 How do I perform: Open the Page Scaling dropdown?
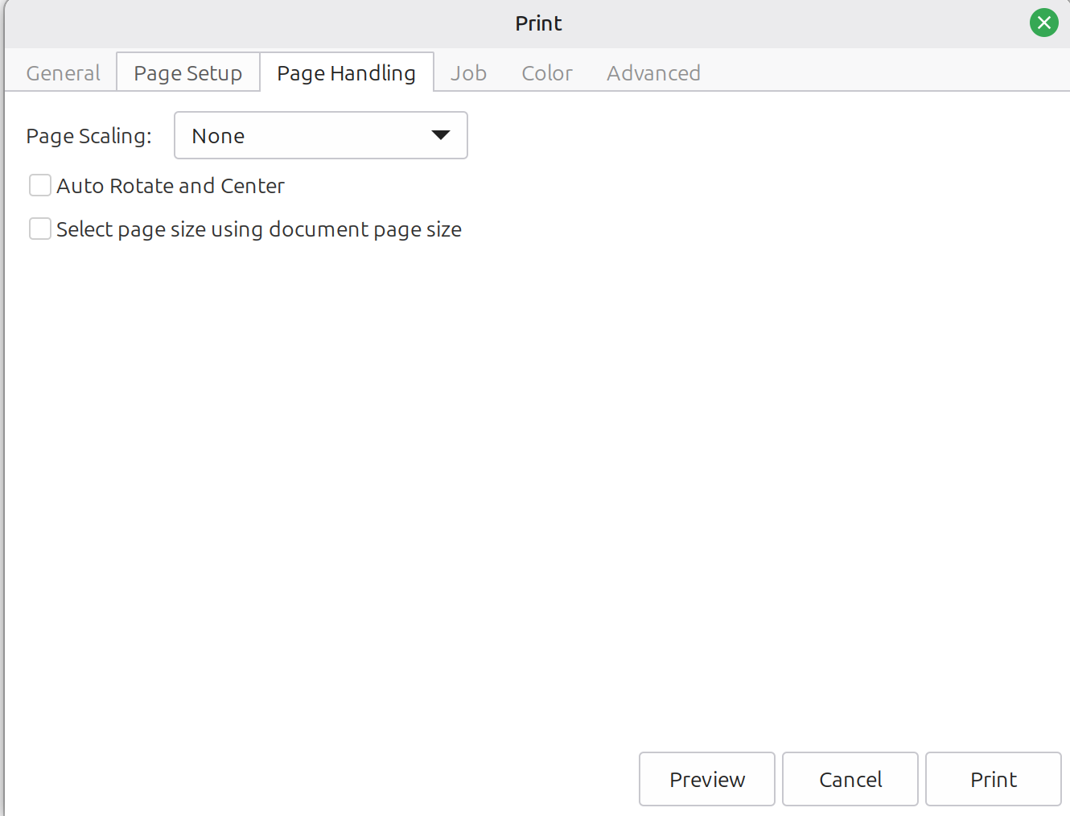[x=321, y=135]
